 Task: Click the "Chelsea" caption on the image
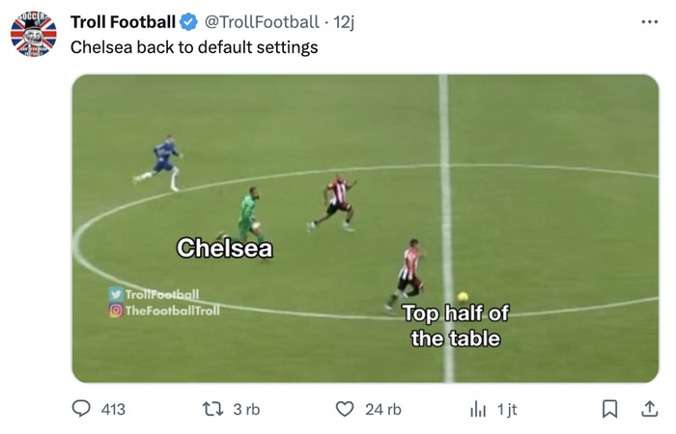pyautogui.click(x=224, y=249)
